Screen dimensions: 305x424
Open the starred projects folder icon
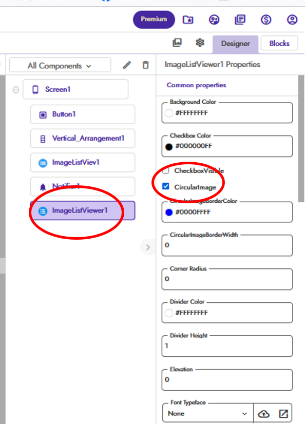188,20
